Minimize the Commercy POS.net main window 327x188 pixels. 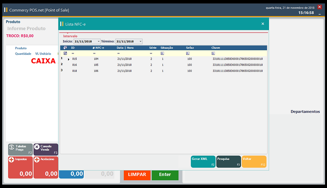pos(320,14)
